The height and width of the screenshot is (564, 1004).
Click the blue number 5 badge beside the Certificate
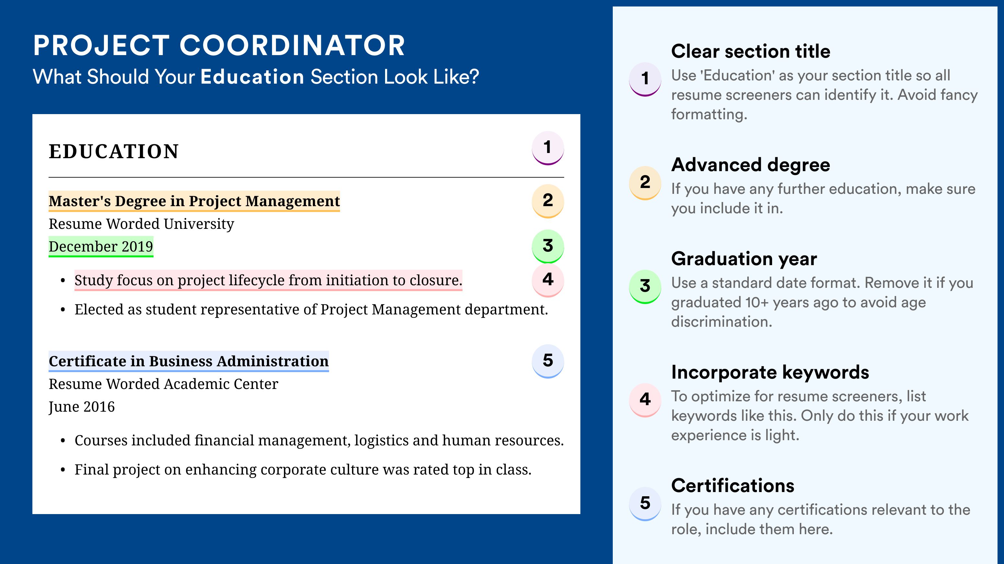tap(548, 361)
